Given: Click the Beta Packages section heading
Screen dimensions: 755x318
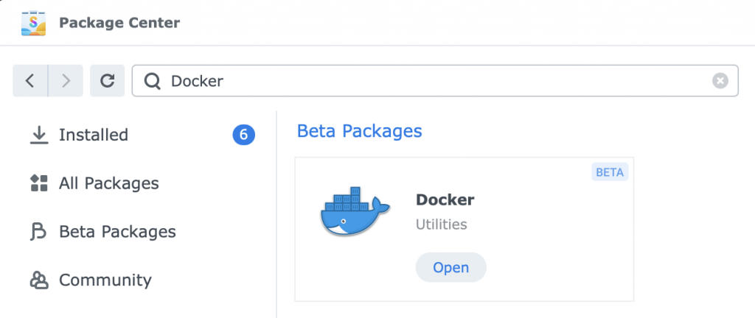Looking at the screenshot, I should (359, 131).
